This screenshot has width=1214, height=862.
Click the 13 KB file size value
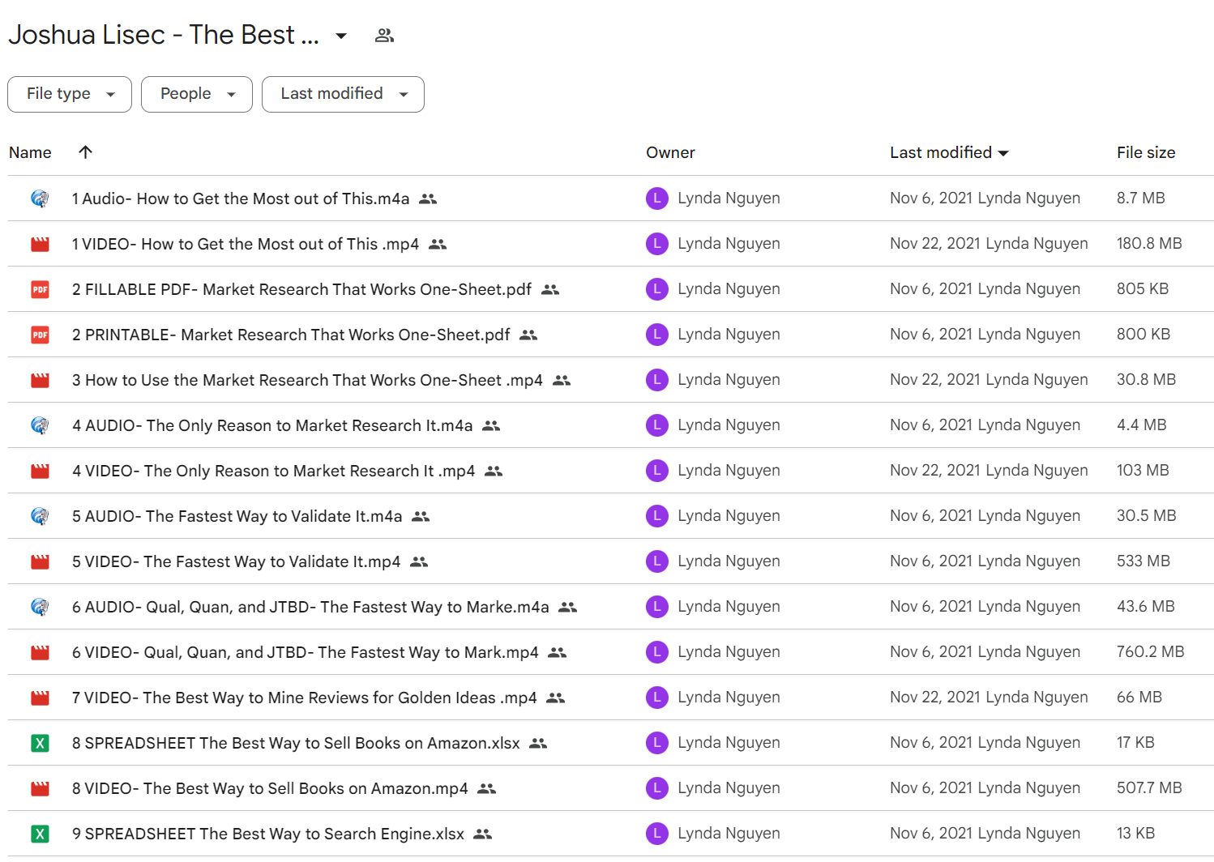coord(1135,833)
